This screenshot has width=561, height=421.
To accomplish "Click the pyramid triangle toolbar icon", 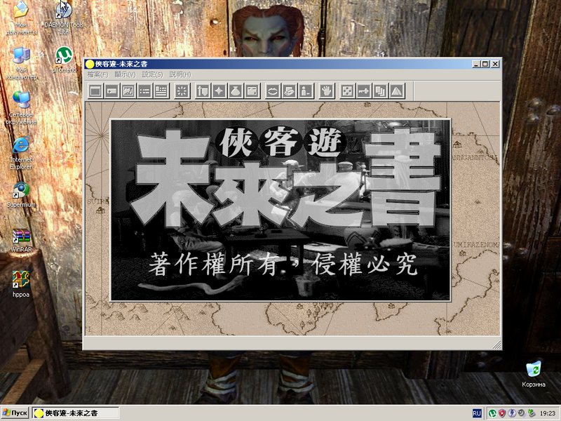I will [x=397, y=91].
